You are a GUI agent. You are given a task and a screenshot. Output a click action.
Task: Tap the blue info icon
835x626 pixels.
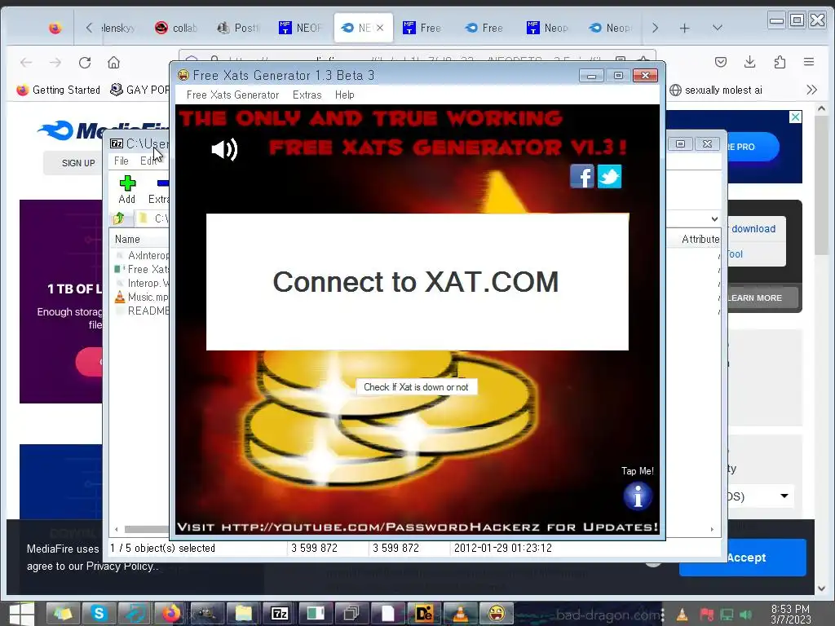pos(638,496)
